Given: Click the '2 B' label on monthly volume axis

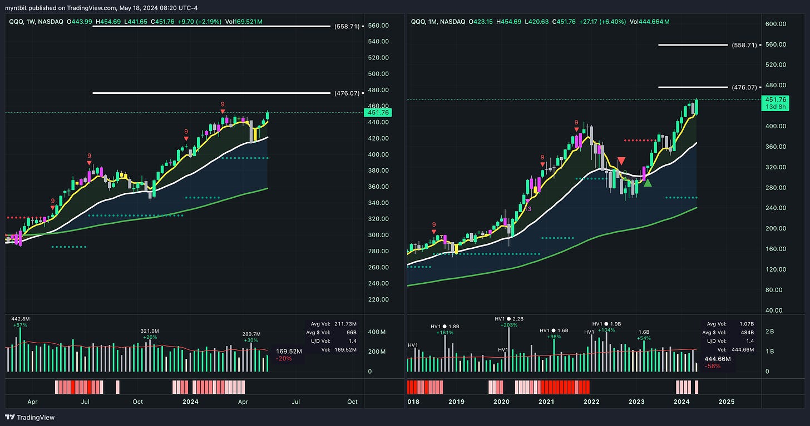Looking at the screenshot, I should pyautogui.click(x=769, y=331).
